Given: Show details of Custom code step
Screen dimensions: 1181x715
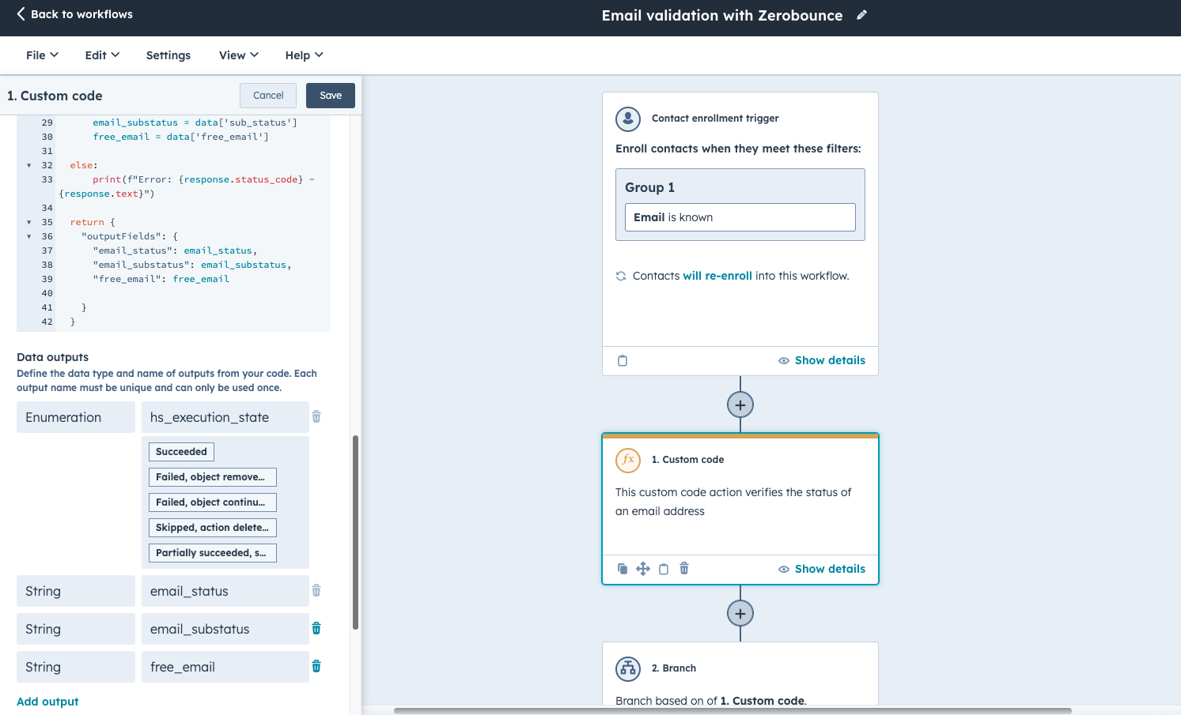Looking at the screenshot, I should pyautogui.click(x=830, y=569).
